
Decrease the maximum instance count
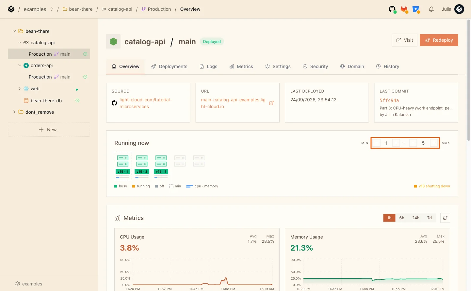coord(413,143)
